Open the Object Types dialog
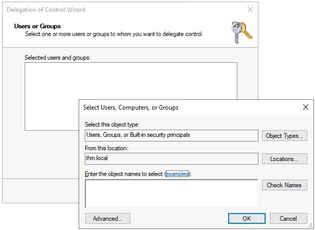The image size is (315, 230). click(x=285, y=136)
